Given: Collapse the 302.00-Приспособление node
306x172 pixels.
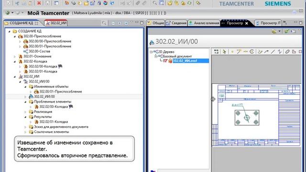Looking at the screenshot, I should (x=15, y=36).
